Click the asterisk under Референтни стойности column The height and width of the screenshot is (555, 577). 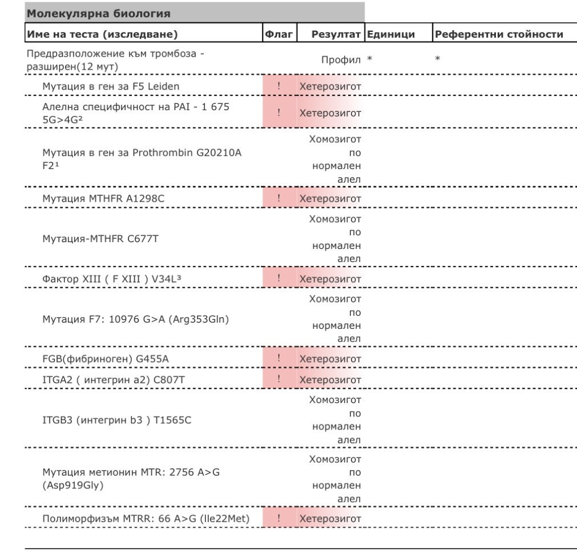[x=438, y=59]
